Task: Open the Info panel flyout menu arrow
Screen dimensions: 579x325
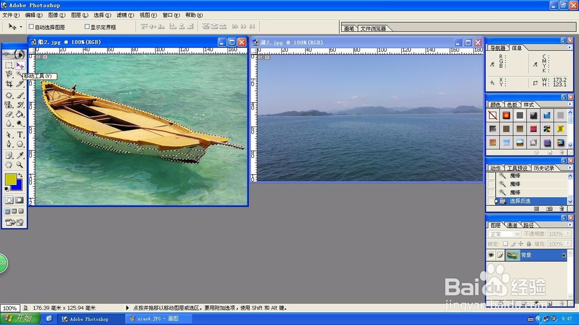Action: coord(569,47)
